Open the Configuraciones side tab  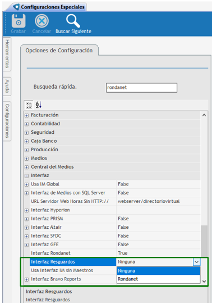click(7, 121)
